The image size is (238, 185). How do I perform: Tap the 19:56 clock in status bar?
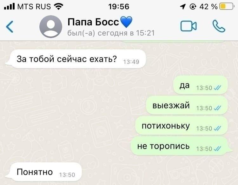point(119,7)
